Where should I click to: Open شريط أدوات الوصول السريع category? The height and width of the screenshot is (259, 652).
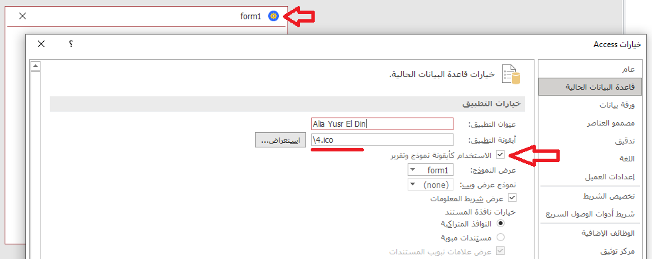click(x=590, y=214)
